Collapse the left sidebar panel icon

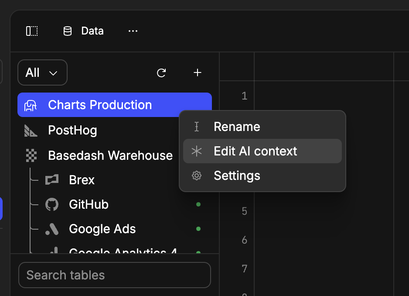[32, 31]
